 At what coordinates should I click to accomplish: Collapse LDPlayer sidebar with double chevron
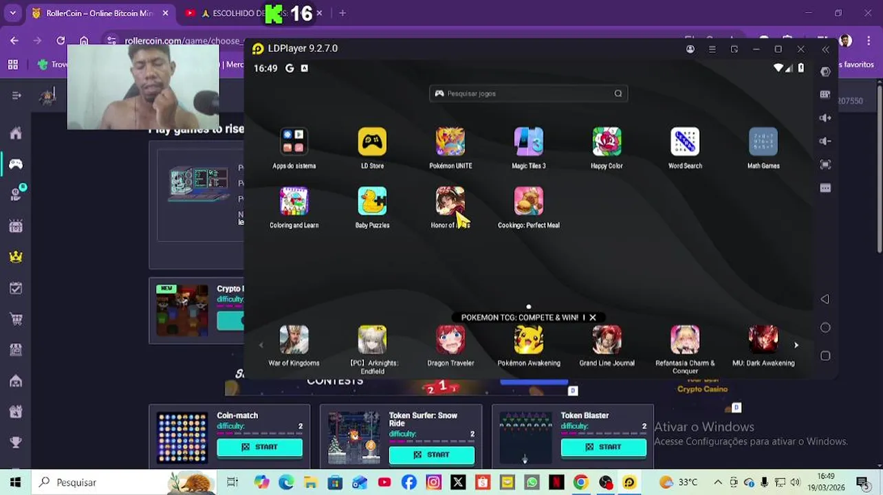pyautogui.click(x=825, y=49)
